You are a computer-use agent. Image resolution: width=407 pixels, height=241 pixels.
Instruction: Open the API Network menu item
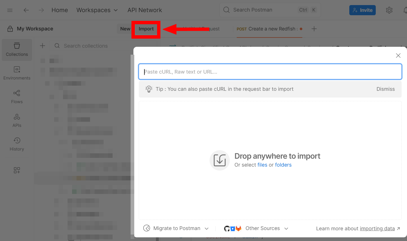tap(145, 10)
